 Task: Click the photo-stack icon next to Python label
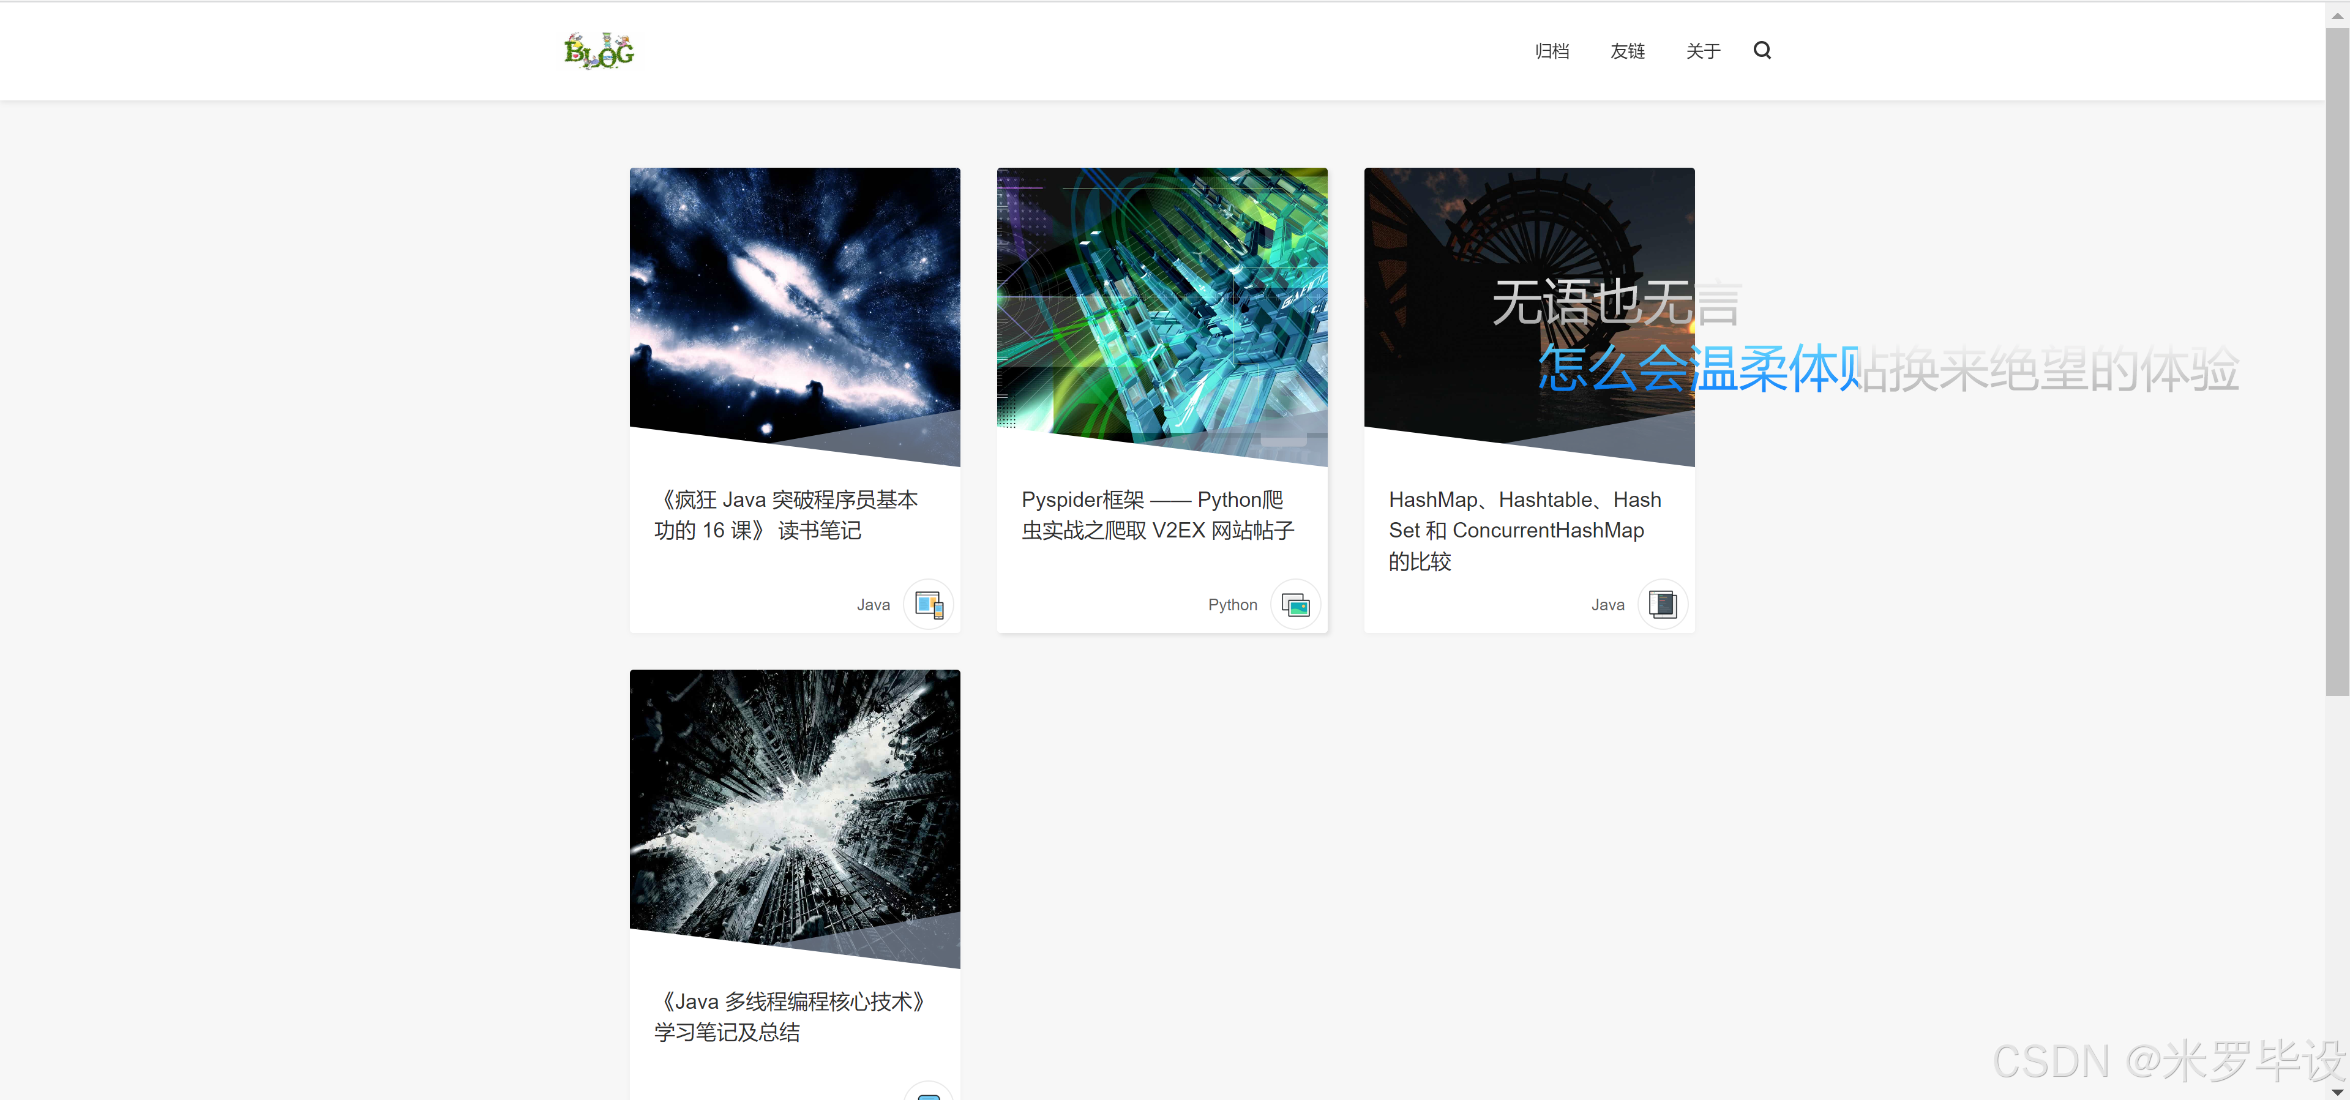coord(1295,604)
